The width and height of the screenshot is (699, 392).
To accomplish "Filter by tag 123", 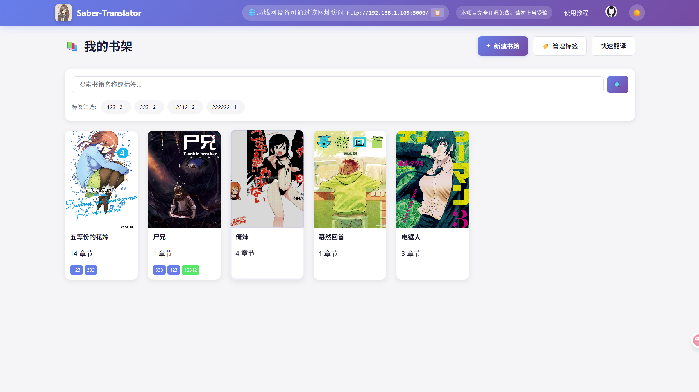I will click(115, 107).
